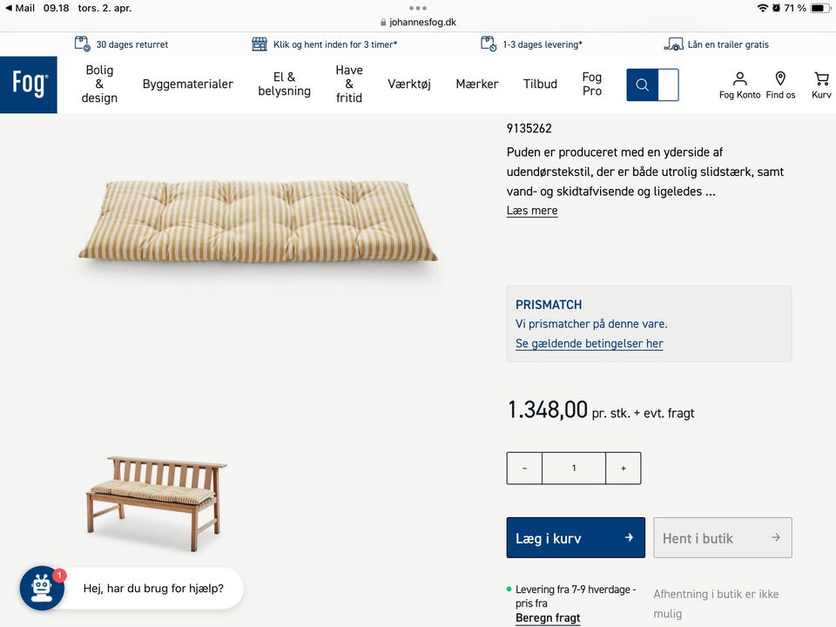
Task: Click Beregn fragt link
Action: tap(548, 618)
